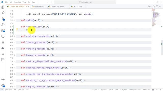The image size is (163, 91).
Task: Switch to the __main__.py parte17 tab
Action: 58,6
